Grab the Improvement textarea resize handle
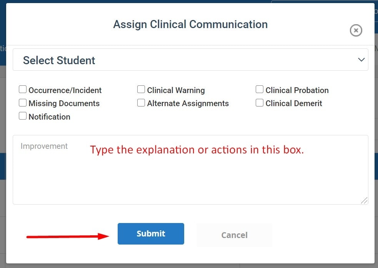The width and height of the screenshot is (378, 268). [x=364, y=200]
